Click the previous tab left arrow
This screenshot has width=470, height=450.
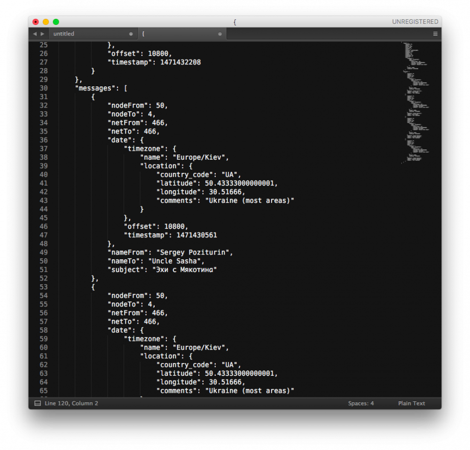point(35,34)
